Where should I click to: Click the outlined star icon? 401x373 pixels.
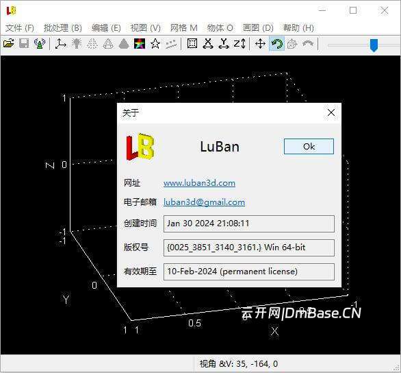point(155,44)
